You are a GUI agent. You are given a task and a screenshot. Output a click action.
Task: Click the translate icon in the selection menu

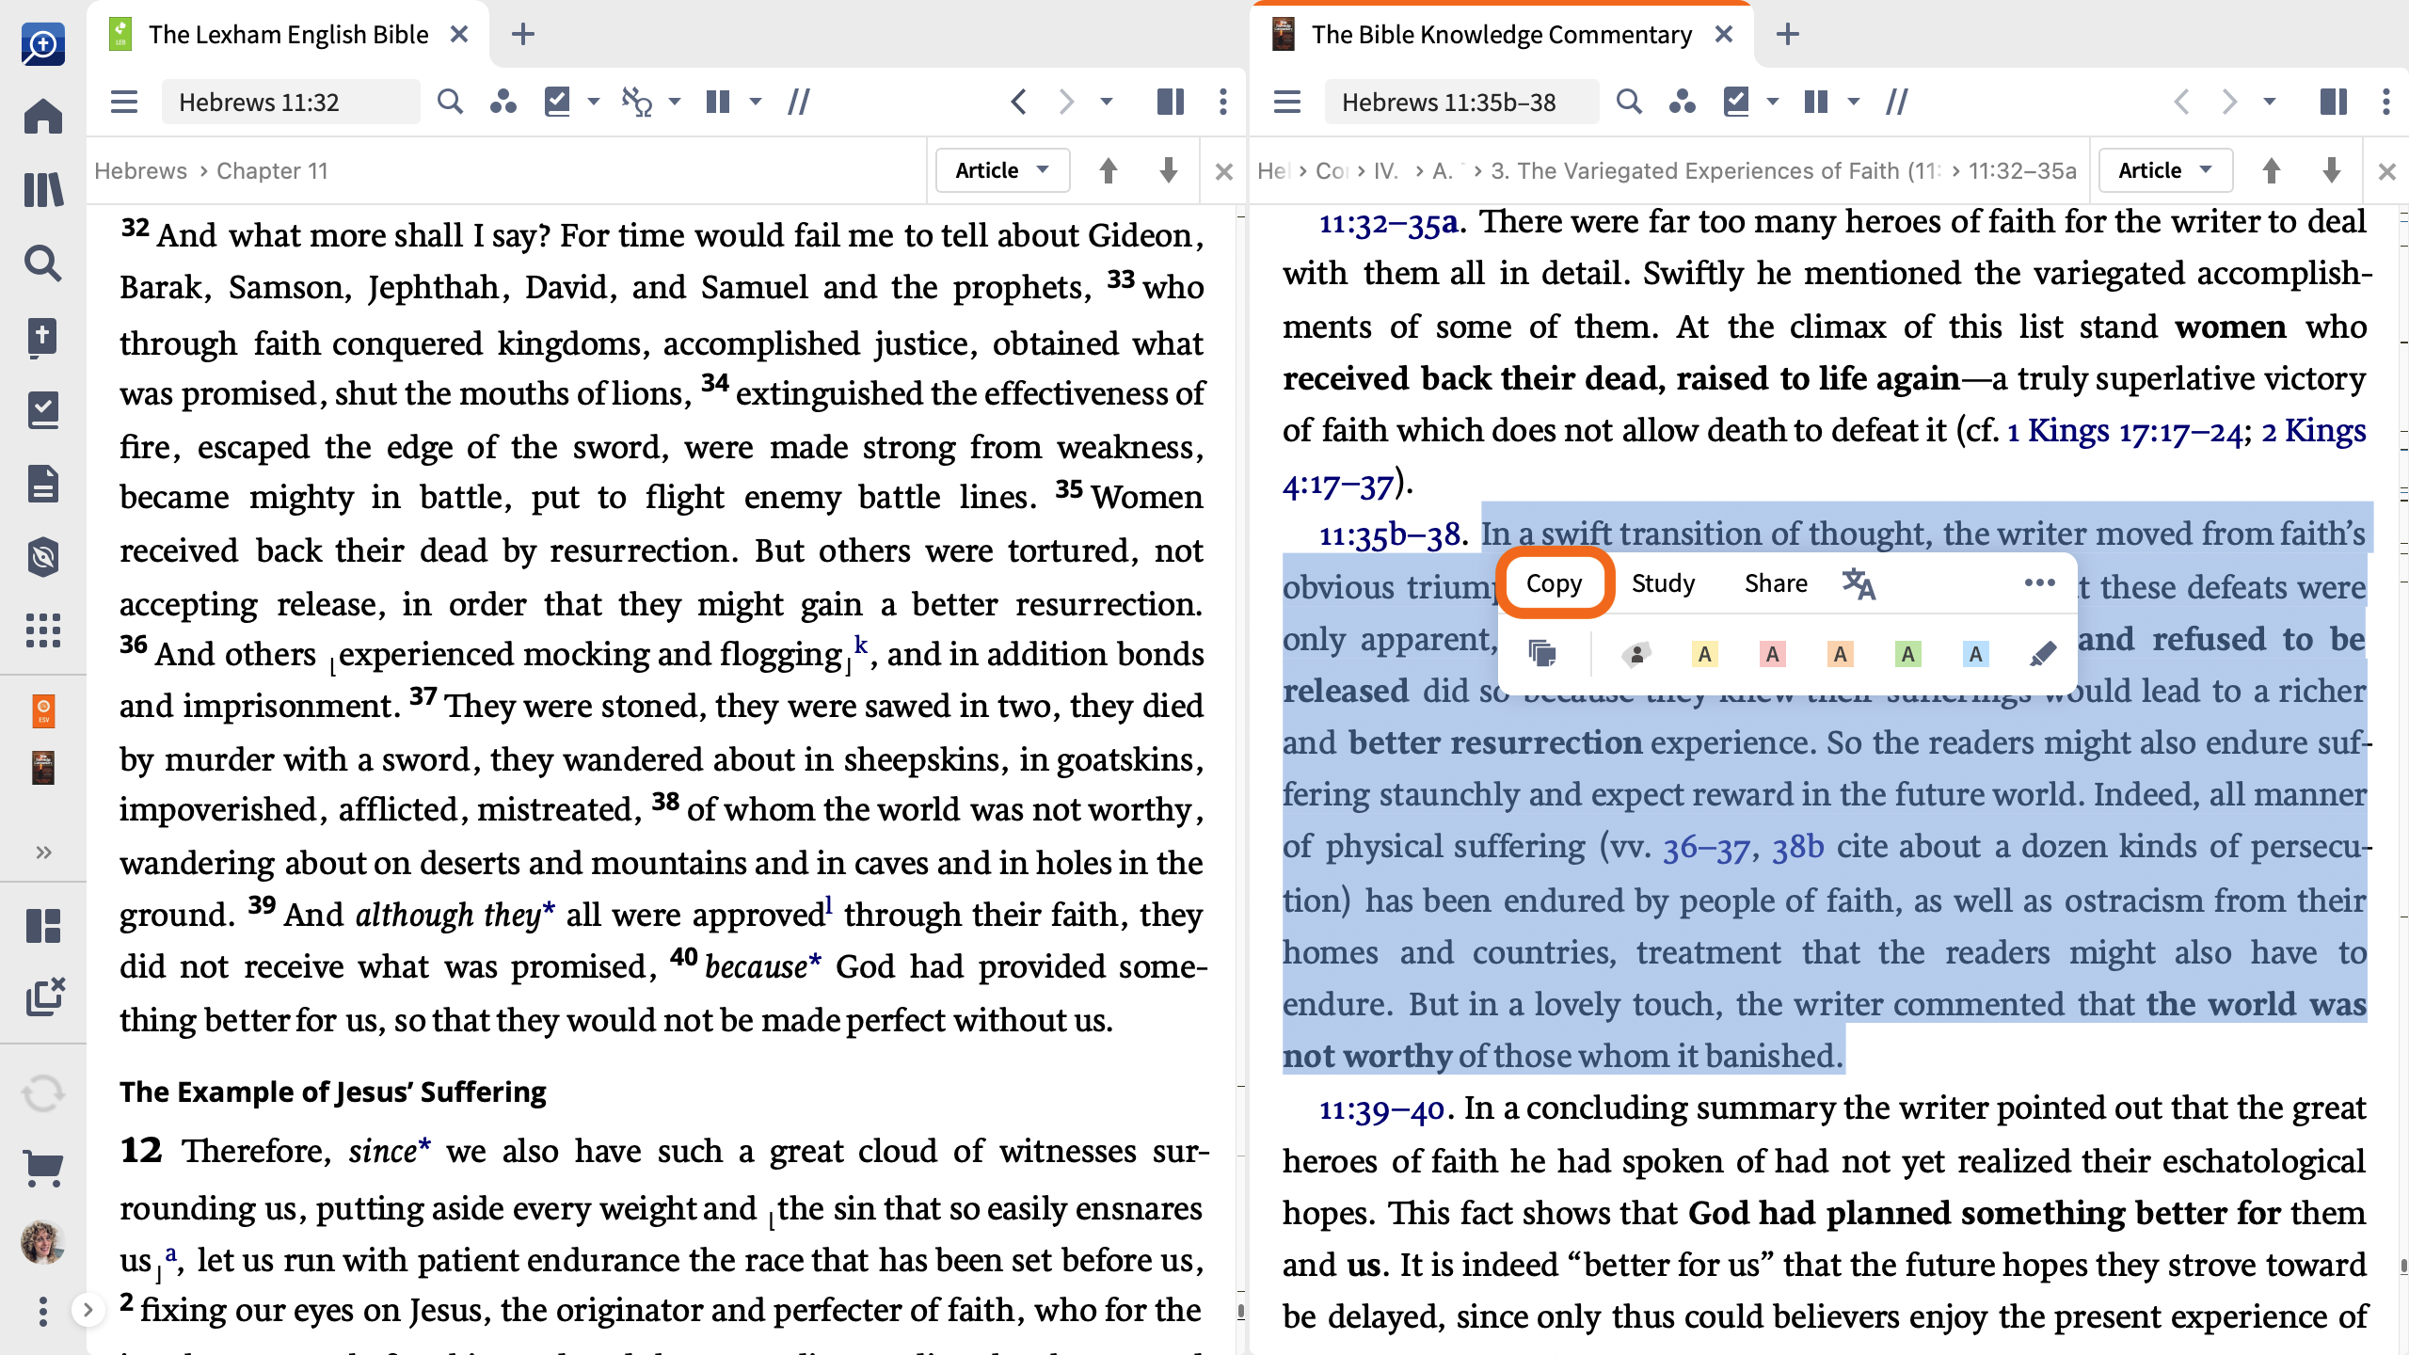coord(1859,583)
